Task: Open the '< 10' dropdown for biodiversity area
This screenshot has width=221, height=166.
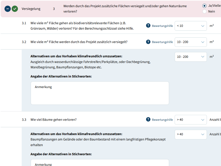Action: [191, 26]
